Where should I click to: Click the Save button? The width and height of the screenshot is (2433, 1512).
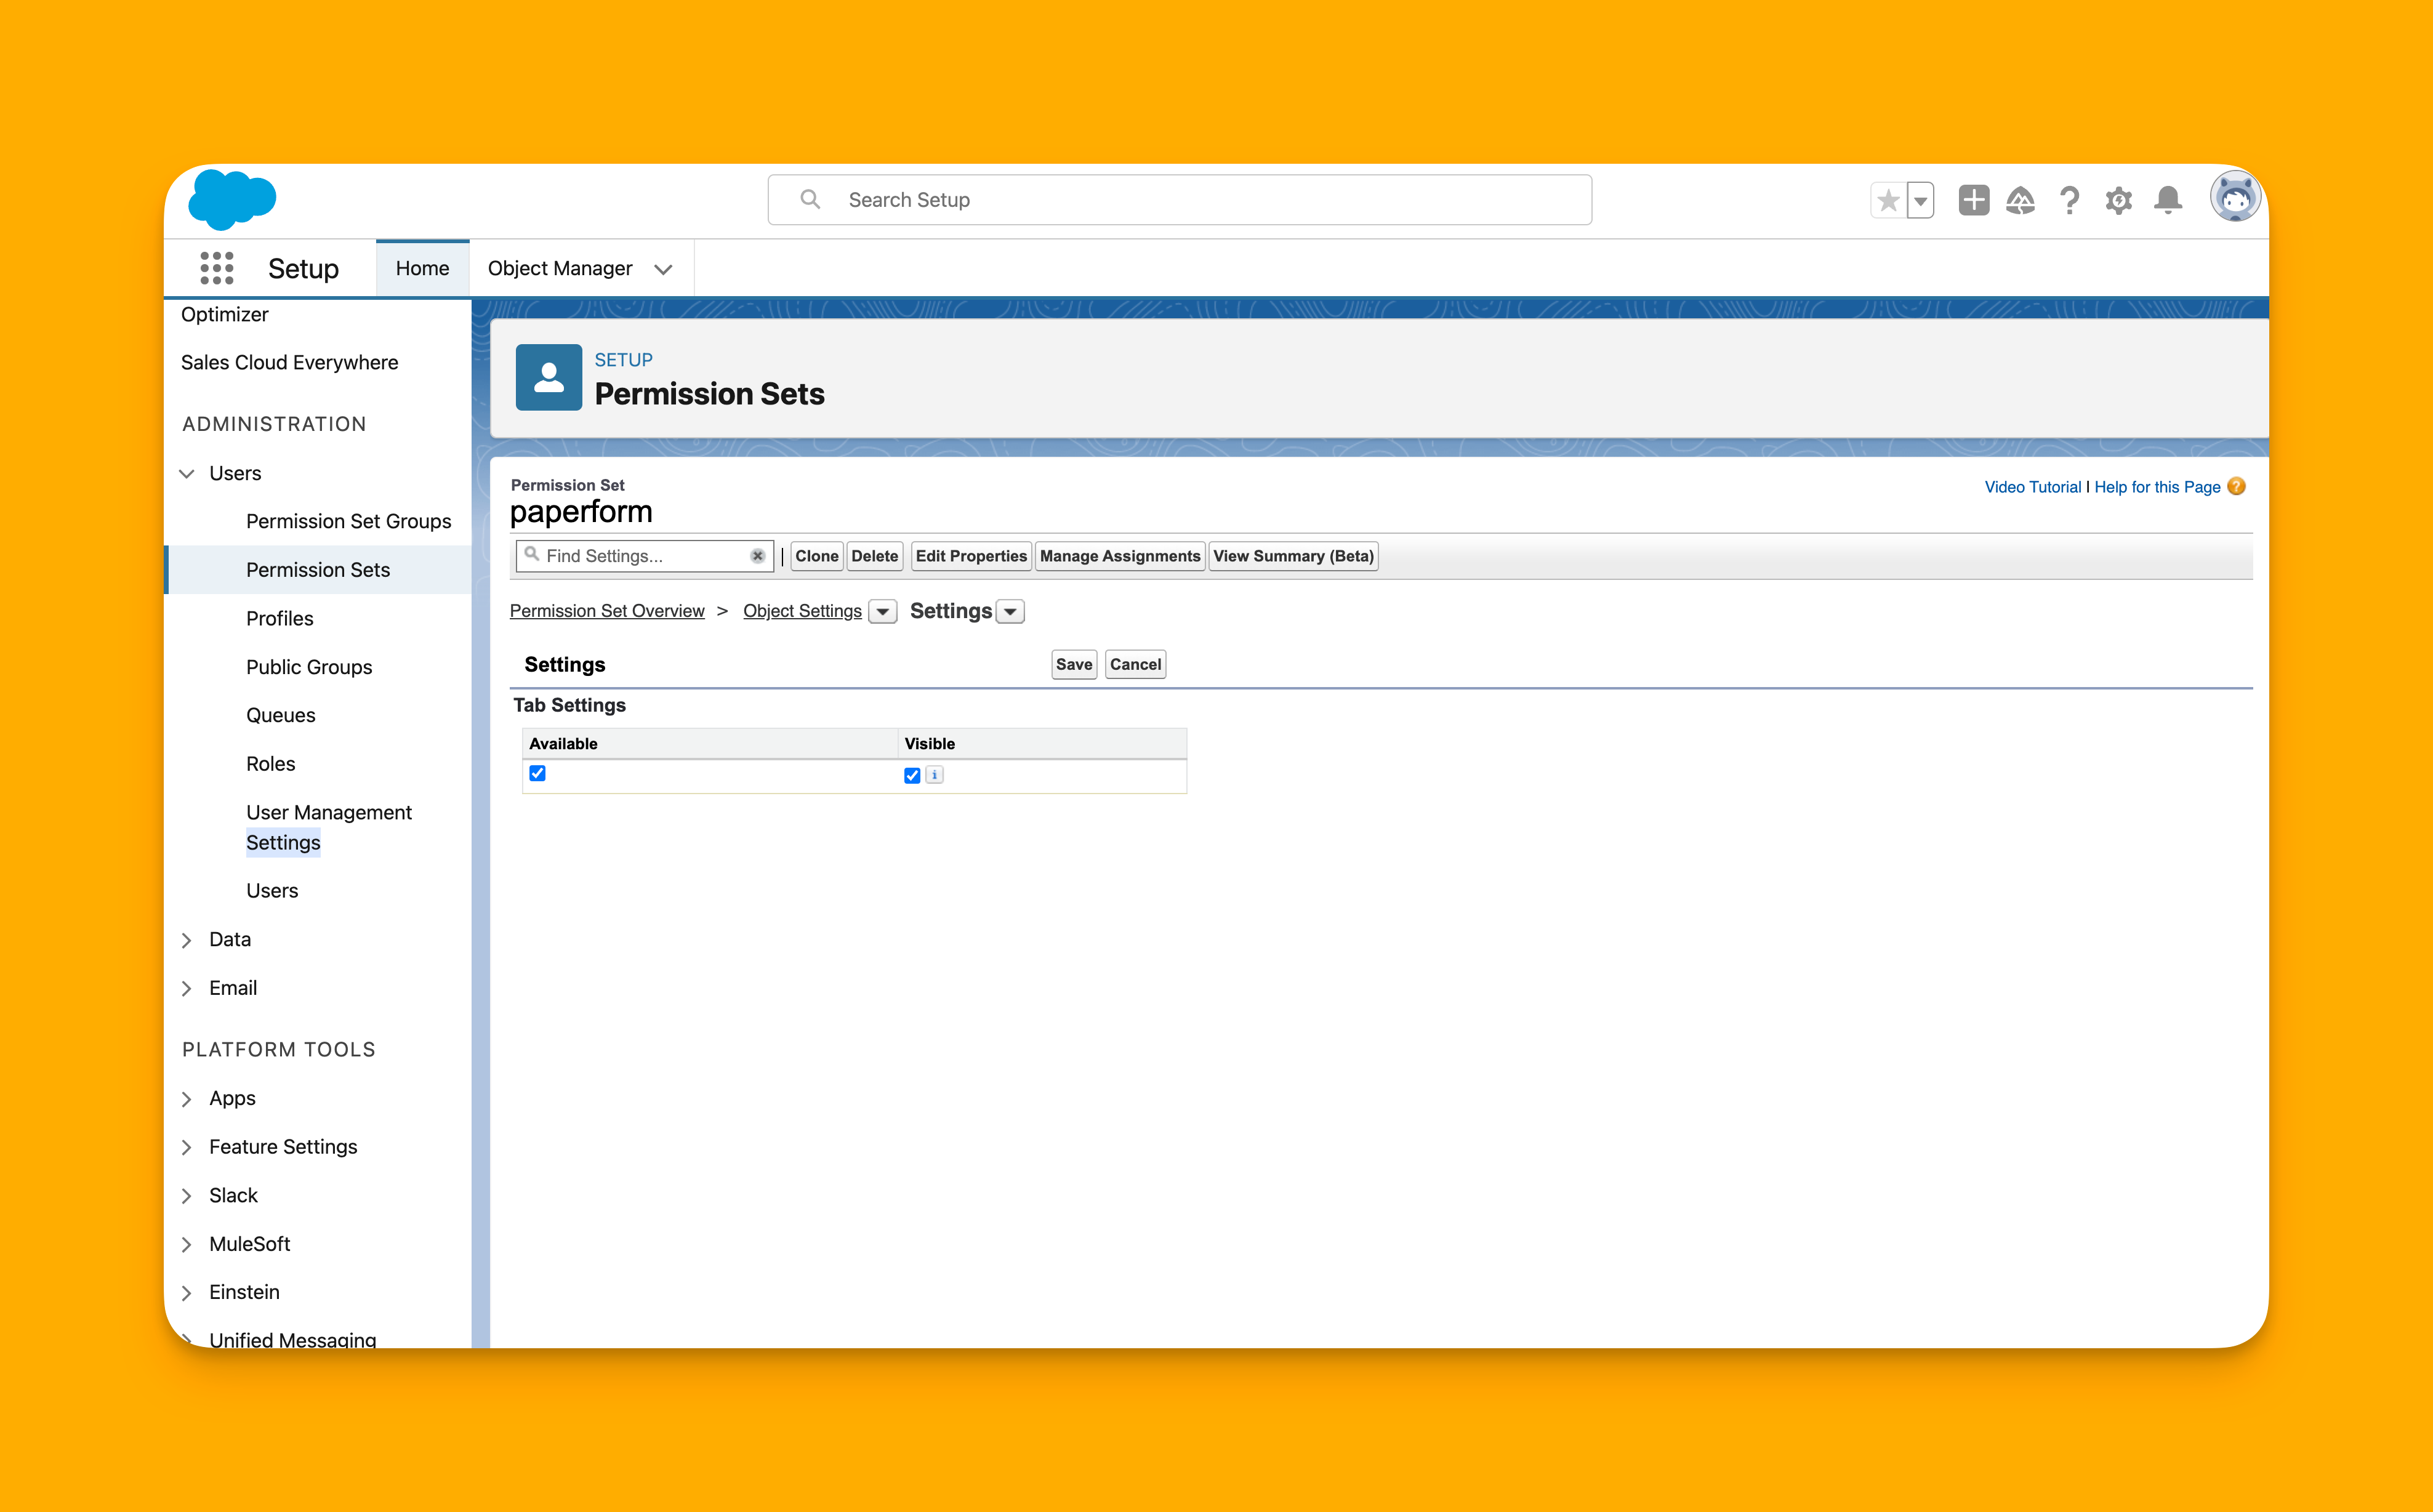coord(1073,664)
